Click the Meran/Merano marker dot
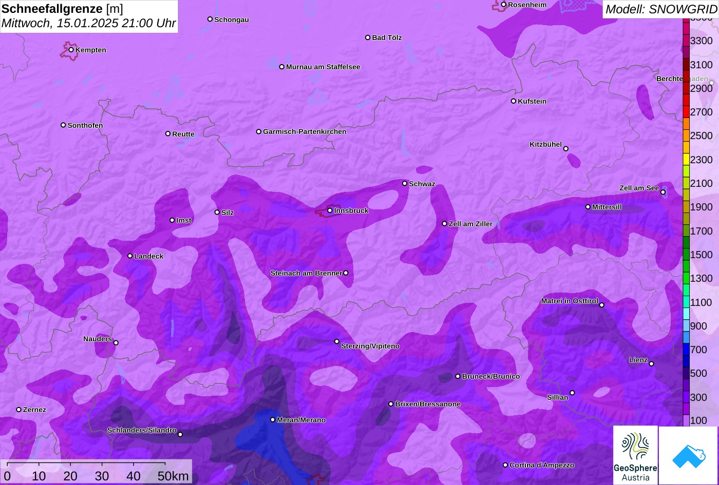 pyautogui.click(x=273, y=420)
